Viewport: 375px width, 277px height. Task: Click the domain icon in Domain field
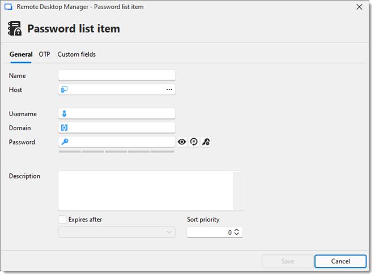pyautogui.click(x=64, y=127)
